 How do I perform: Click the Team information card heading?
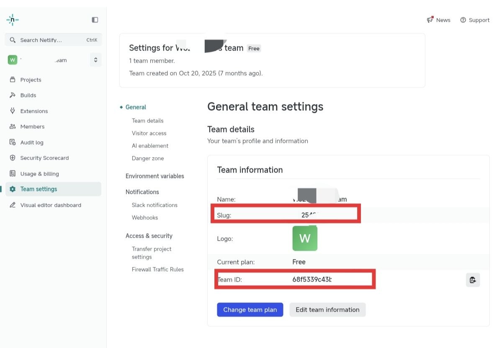[250, 170]
